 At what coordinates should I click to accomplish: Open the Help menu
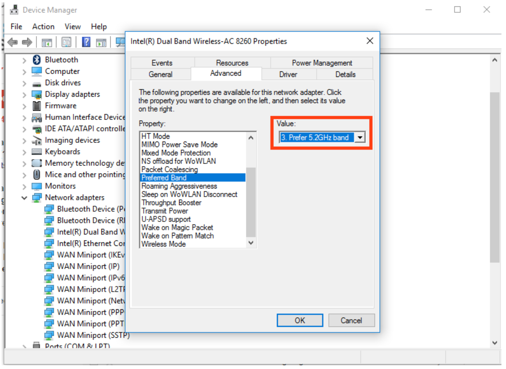[x=99, y=27]
